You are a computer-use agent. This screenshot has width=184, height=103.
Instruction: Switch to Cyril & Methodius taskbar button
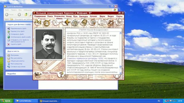[x=26, y=101]
